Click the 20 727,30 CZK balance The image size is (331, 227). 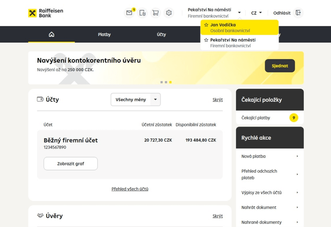click(x=158, y=140)
